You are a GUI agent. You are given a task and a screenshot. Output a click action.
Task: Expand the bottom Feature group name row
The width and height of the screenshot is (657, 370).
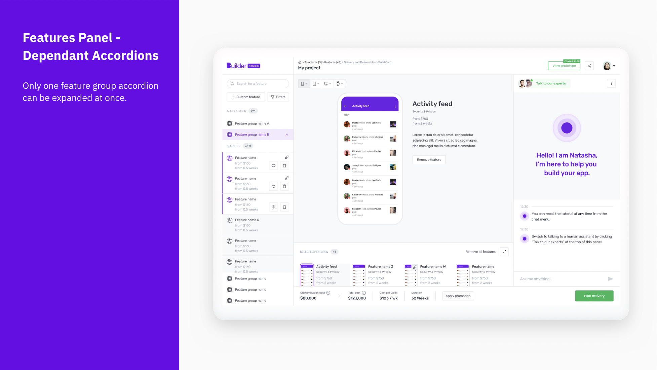click(258, 300)
